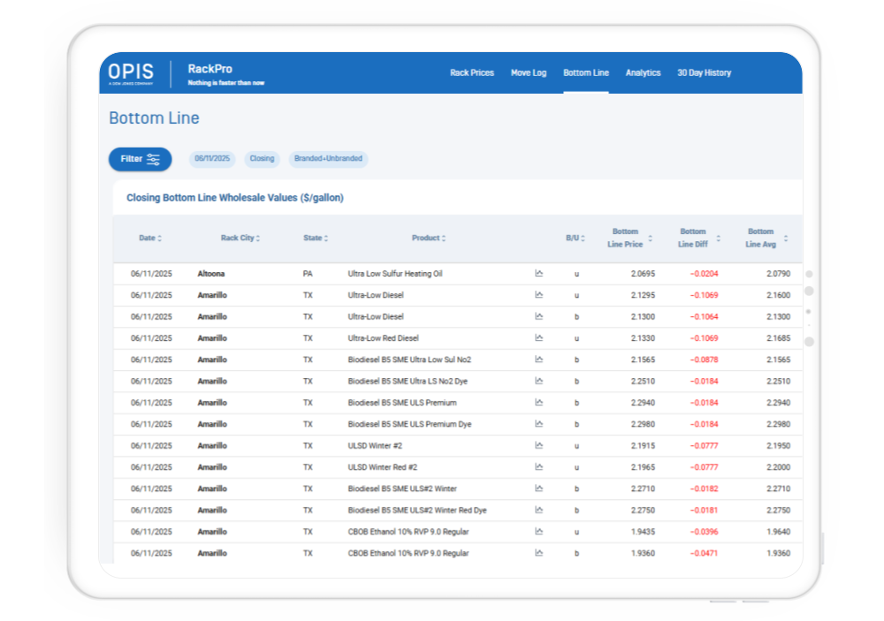Click the OPIS logo
The image size is (884, 621).
tap(131, 73)
